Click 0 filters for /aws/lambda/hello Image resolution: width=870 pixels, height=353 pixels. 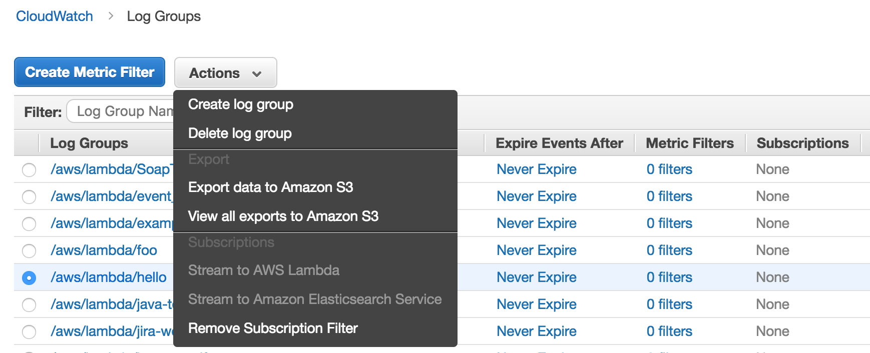pos(669,277)
